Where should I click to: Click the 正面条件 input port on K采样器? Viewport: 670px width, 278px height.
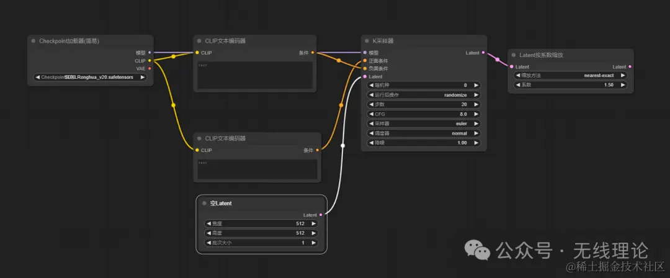(365, 61)
